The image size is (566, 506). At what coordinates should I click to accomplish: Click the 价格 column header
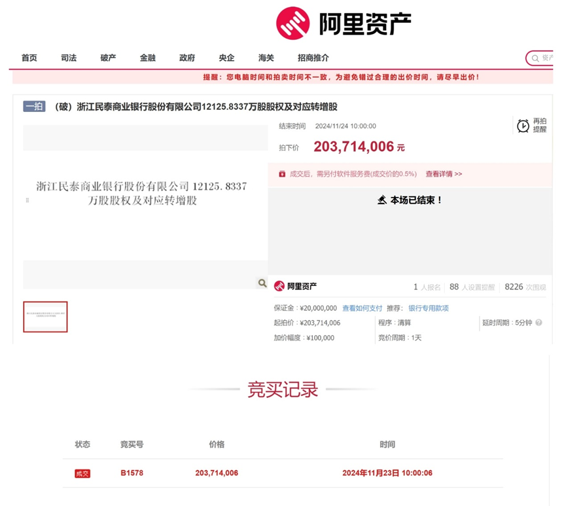point(217,444)
